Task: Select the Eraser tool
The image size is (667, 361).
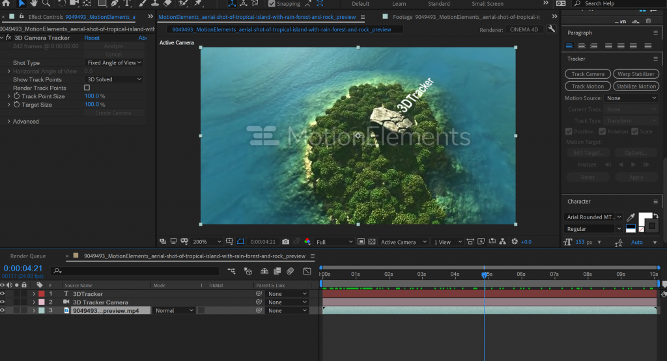Action: coord(167,3)
